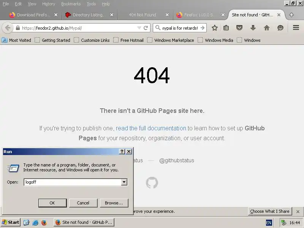Screen dimensions: 304x228
Task: Close the Site not found tab
Action: (x=279, y=15)
